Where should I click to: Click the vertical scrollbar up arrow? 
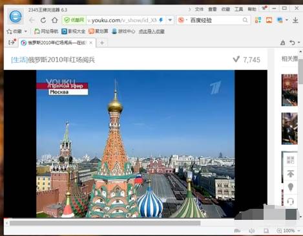[x=300, y=52]
